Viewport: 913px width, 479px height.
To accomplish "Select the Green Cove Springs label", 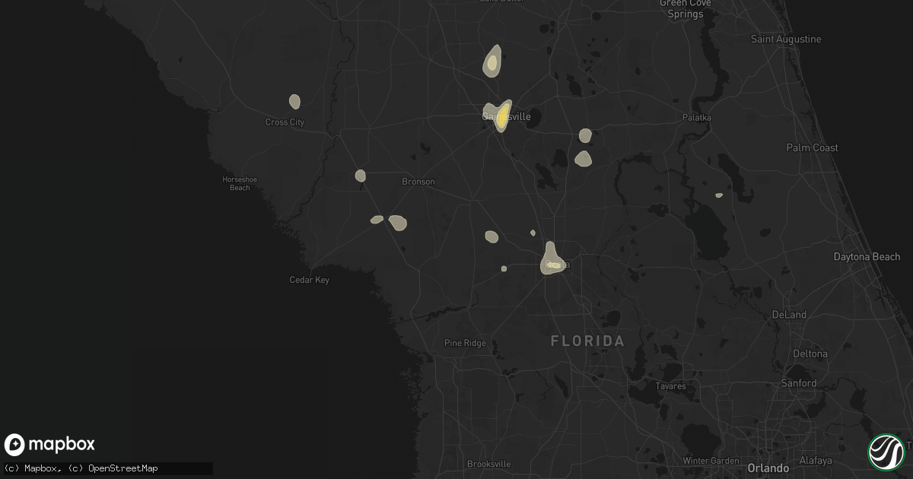I will coord(685,9).
